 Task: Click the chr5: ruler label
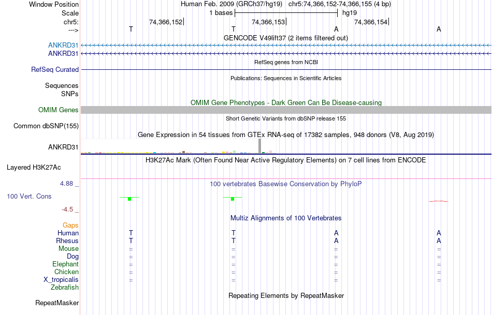click(x=71, y=22)
